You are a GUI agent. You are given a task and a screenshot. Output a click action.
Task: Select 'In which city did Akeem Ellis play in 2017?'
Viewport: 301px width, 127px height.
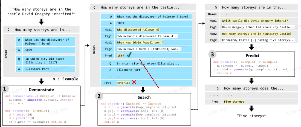point(45,61)
